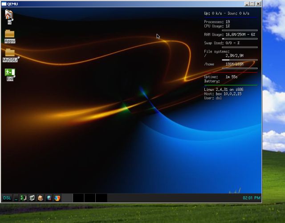Launch Firefox from the taskbar

pyautogui.click(x=57, y=198)
